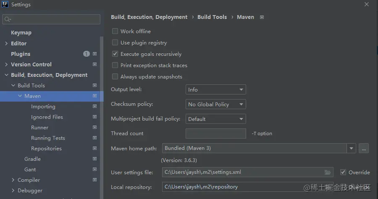The image size is (378, 199).
Task: Click project-level icon next to Maven breadcrumb
Action: pyautogui.click(x=262, y=17)
